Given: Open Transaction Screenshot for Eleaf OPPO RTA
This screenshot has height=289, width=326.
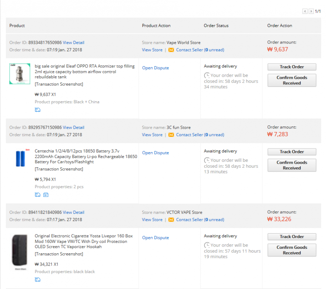Looking at the screenshot, I should 59,84.
